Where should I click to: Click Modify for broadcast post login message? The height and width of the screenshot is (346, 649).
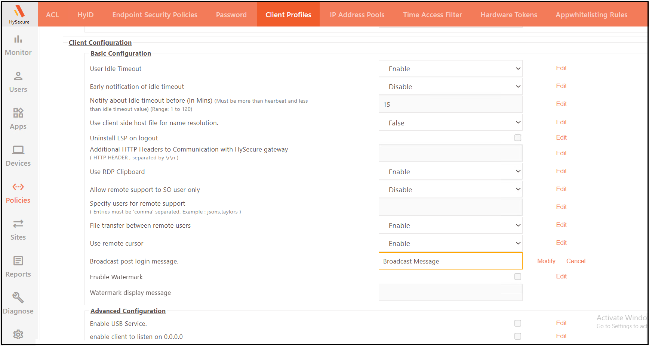(546, 261)
